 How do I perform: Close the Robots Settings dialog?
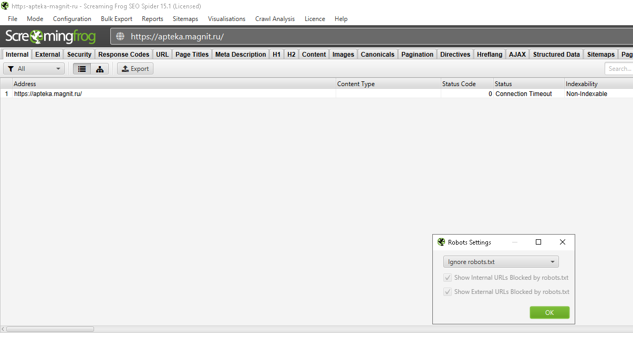click(563, 242)
